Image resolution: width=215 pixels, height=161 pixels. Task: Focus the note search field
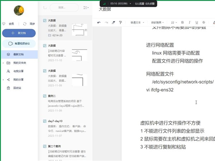64,8
